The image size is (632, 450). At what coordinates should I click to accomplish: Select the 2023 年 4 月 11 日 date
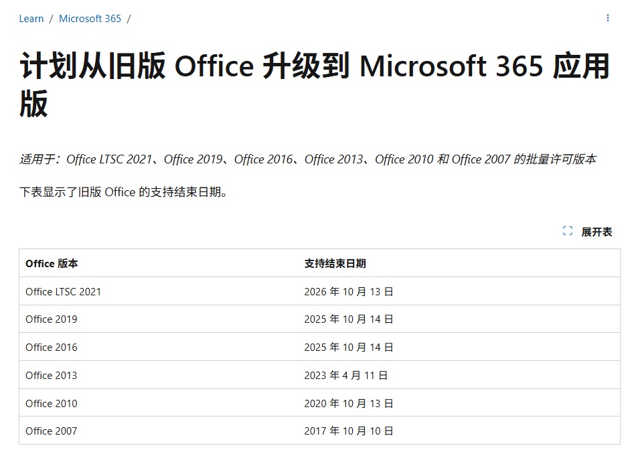pyautogui.click(x=345, y=376)
